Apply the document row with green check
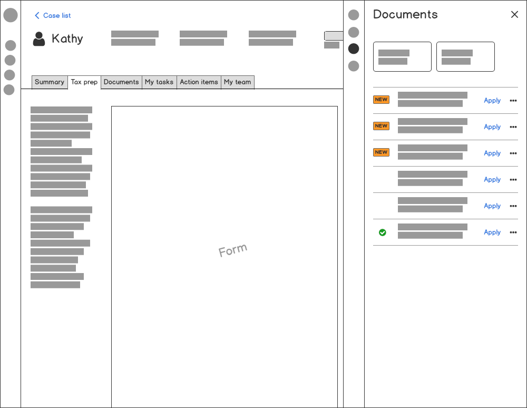Image resolution: width=527 pixels, height=408 pixels. coord(492,232)
